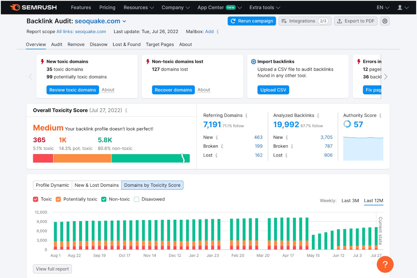This screenshot has width=417, height=278.
Task: Click the orange help question mark button
Action: 385,264
